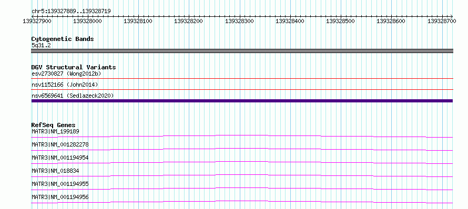468x209 pixels.
Task: Click the magenta line of MATR3|NM_018834
Action: click(x=242, y=175)
